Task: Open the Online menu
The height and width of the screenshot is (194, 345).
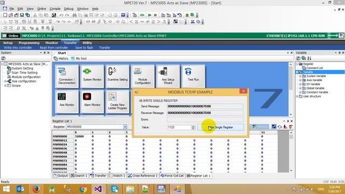Action: (x=42, y=9)
